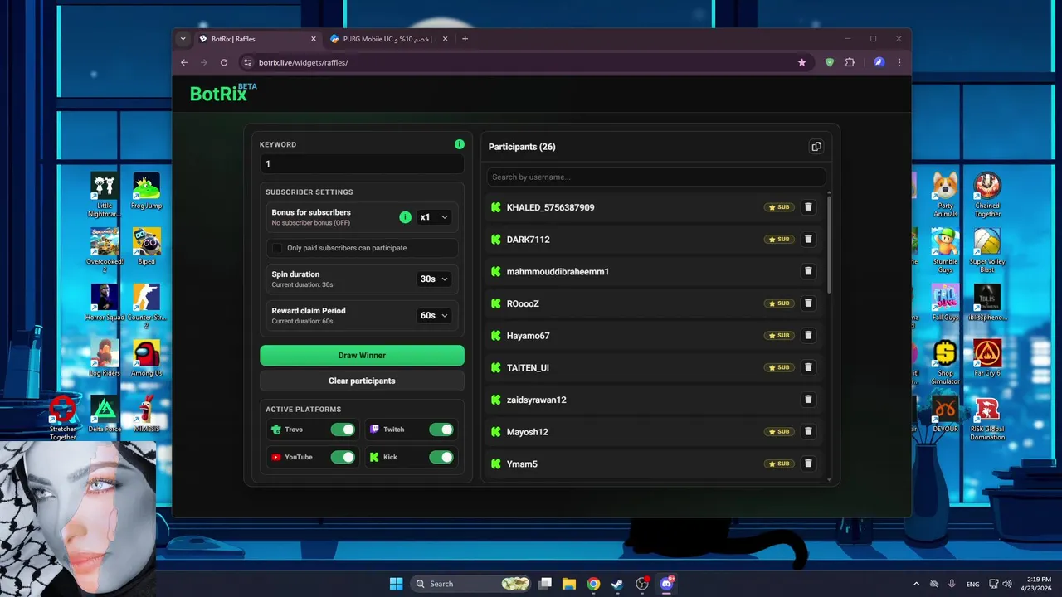Open the DEVOUR desktop shortcut
1062x597 pixels.
click(944, 414)
